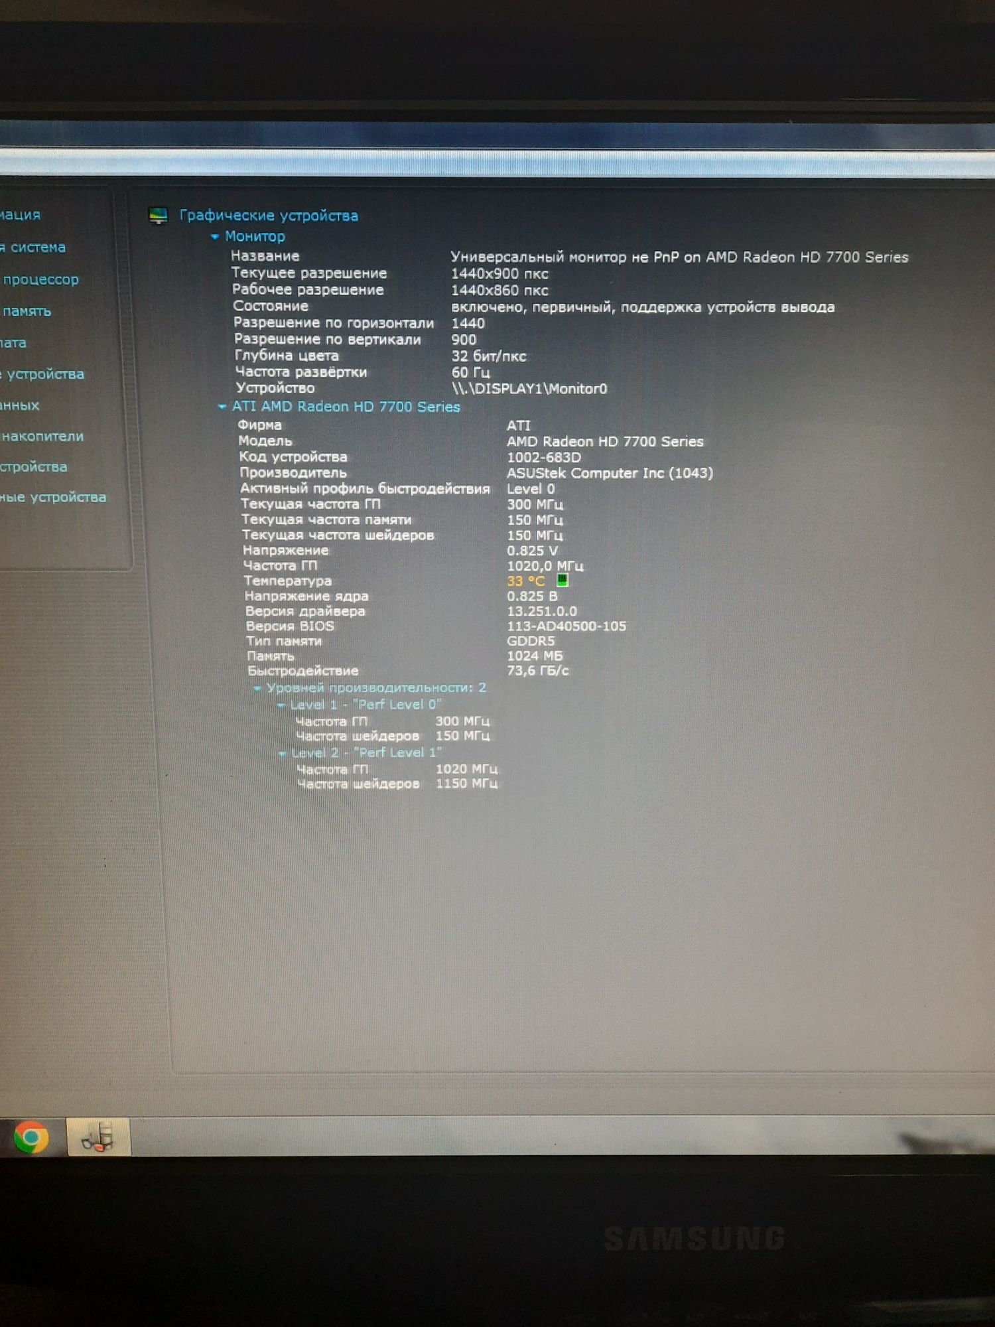Click the device path \\.\DISPLAY1\Monitor0
The image size is (995, 1327).
529,389
